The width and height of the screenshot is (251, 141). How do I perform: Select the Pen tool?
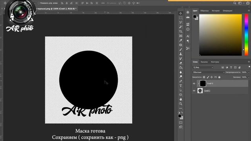(x=181, y=81)
